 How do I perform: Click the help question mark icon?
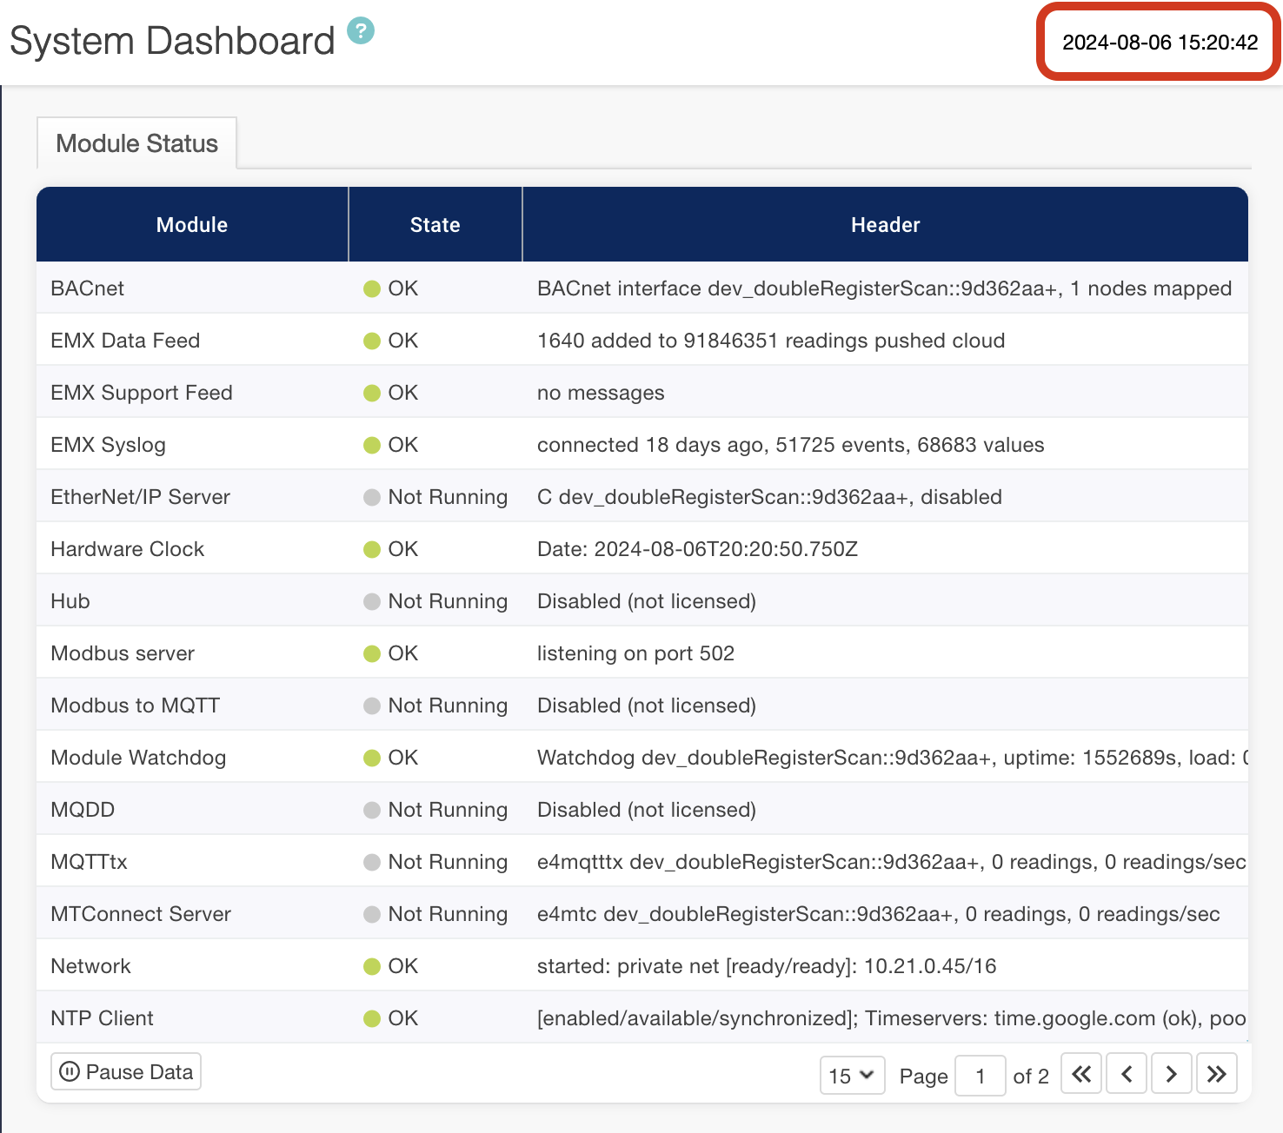361,30
